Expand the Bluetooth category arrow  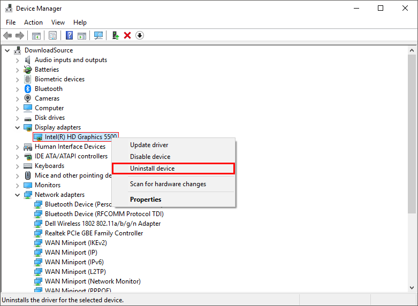[18, 89]
